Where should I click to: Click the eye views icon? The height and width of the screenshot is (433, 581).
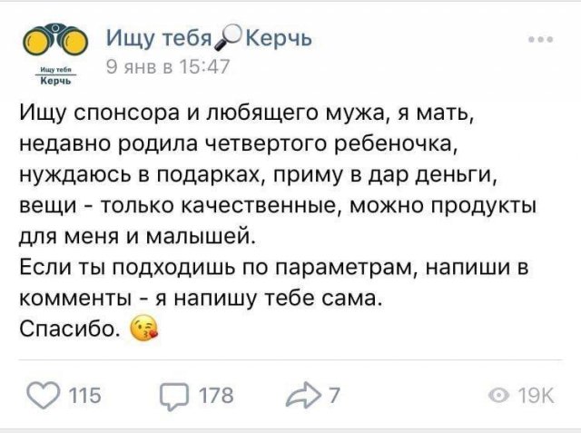498,396
